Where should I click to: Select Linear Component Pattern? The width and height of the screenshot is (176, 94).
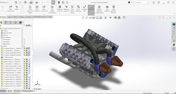(x=30, y=10)
